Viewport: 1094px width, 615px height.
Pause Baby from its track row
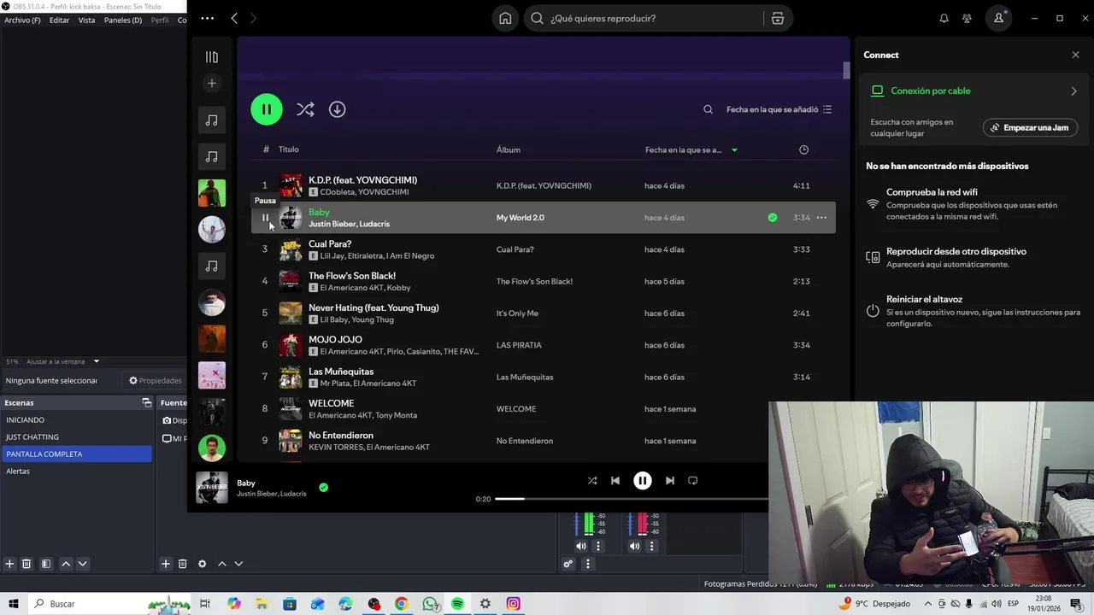click(265, 218)
